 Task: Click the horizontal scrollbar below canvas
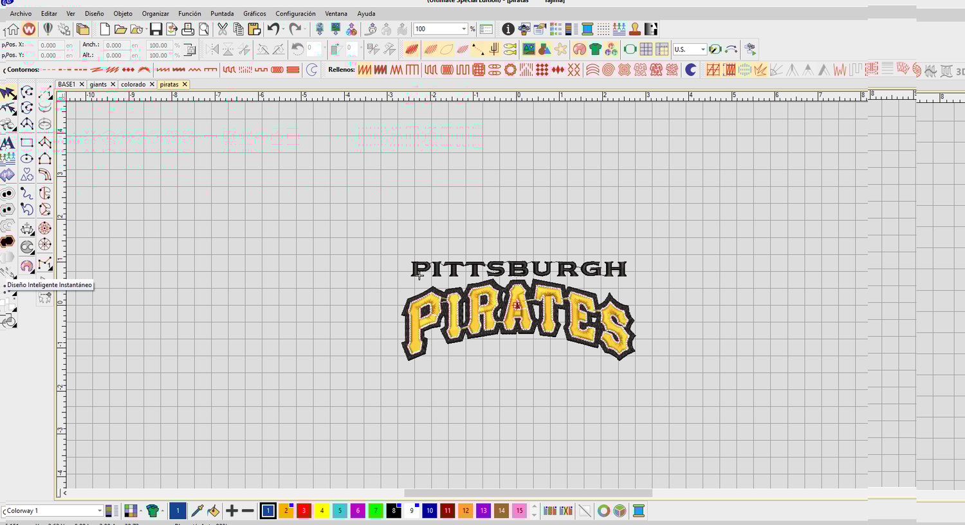(x=528, y=493)
